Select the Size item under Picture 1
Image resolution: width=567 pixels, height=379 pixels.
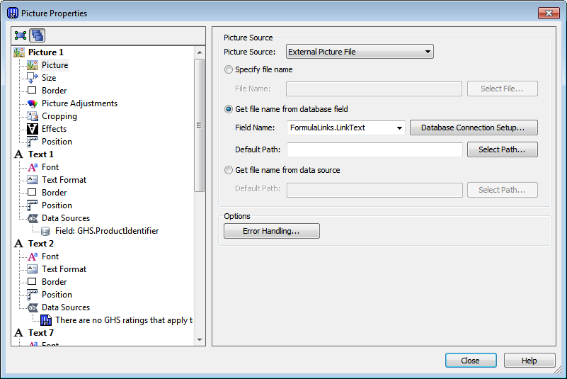[48, 78]
